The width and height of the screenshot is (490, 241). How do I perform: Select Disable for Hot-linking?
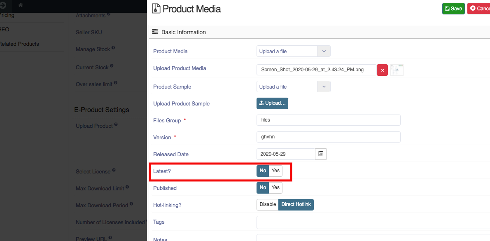[268, 204]
